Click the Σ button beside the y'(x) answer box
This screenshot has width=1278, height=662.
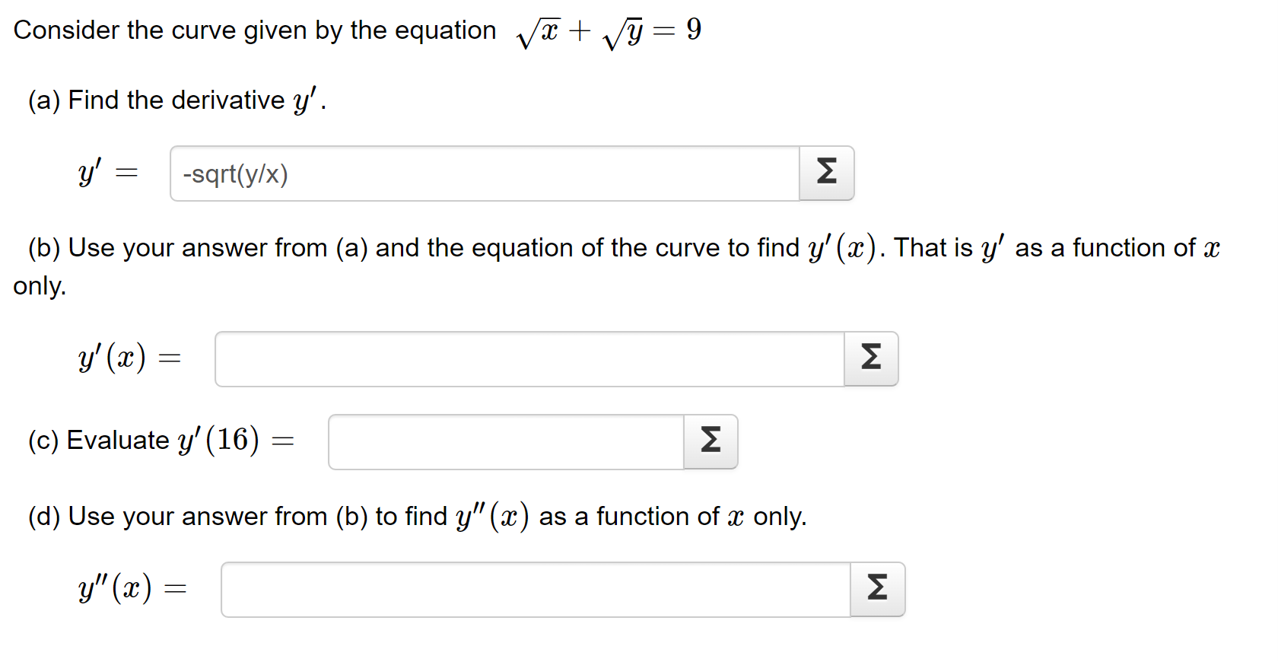(x=871, y=358)
